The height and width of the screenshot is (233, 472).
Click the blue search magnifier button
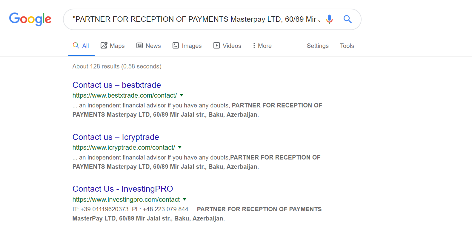click(x=348, y=19)
